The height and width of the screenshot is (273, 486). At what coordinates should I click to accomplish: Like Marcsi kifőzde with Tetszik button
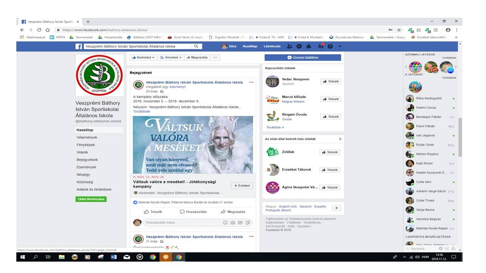(x=330, y=99)
